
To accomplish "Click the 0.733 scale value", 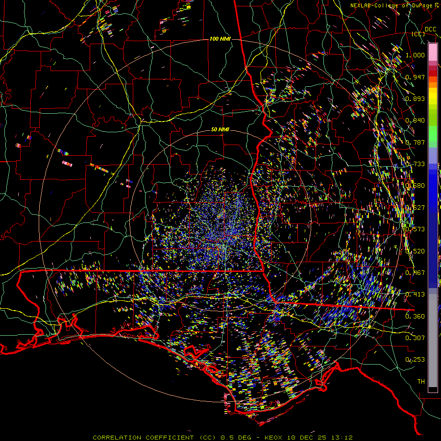I will click(x=415, y=164).
